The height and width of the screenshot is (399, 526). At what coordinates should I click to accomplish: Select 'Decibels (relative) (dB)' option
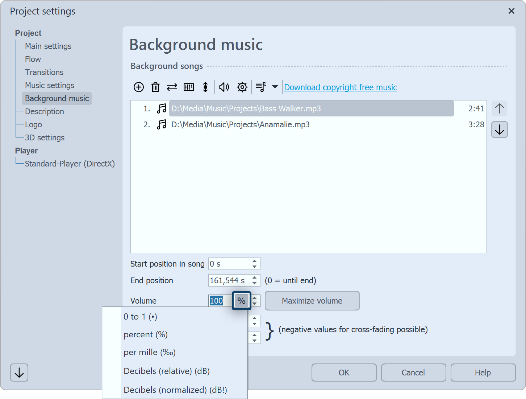click(167, 371)
